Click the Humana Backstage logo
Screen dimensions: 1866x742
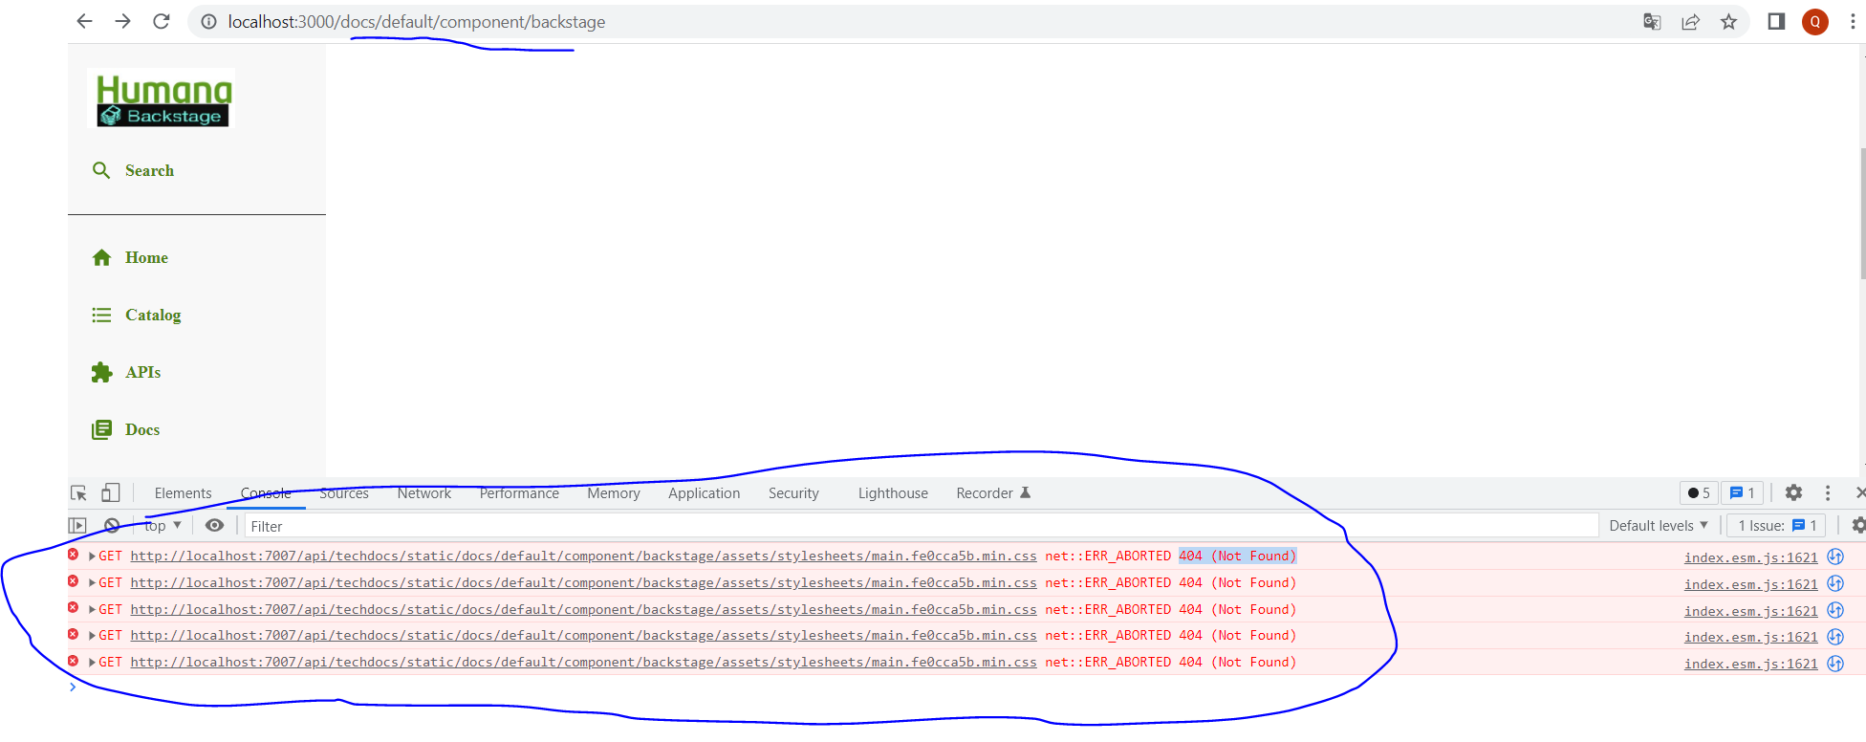[x=162, y=98]
